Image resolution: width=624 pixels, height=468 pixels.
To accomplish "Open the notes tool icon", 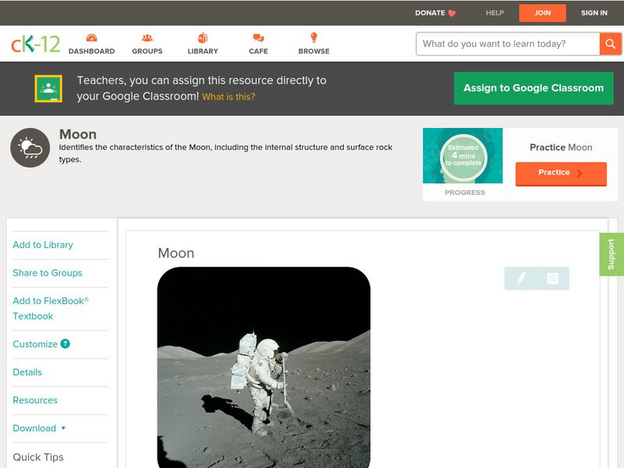I will pyautogui.click(x=552, y=278).
